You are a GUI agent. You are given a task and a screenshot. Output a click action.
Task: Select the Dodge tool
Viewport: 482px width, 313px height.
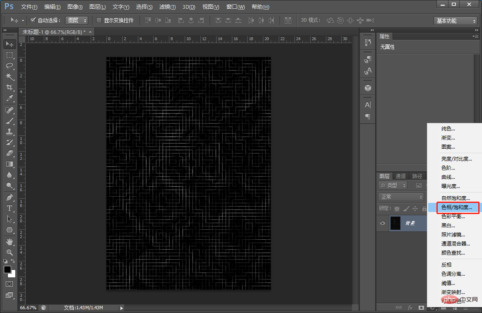click(10, 185)
